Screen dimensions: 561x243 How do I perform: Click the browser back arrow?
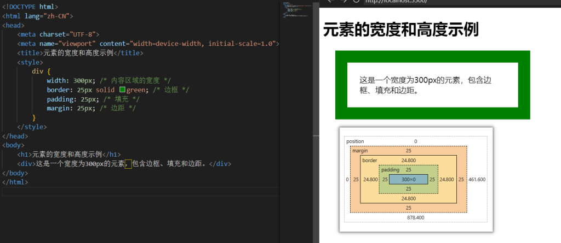[x=329, y=2]
